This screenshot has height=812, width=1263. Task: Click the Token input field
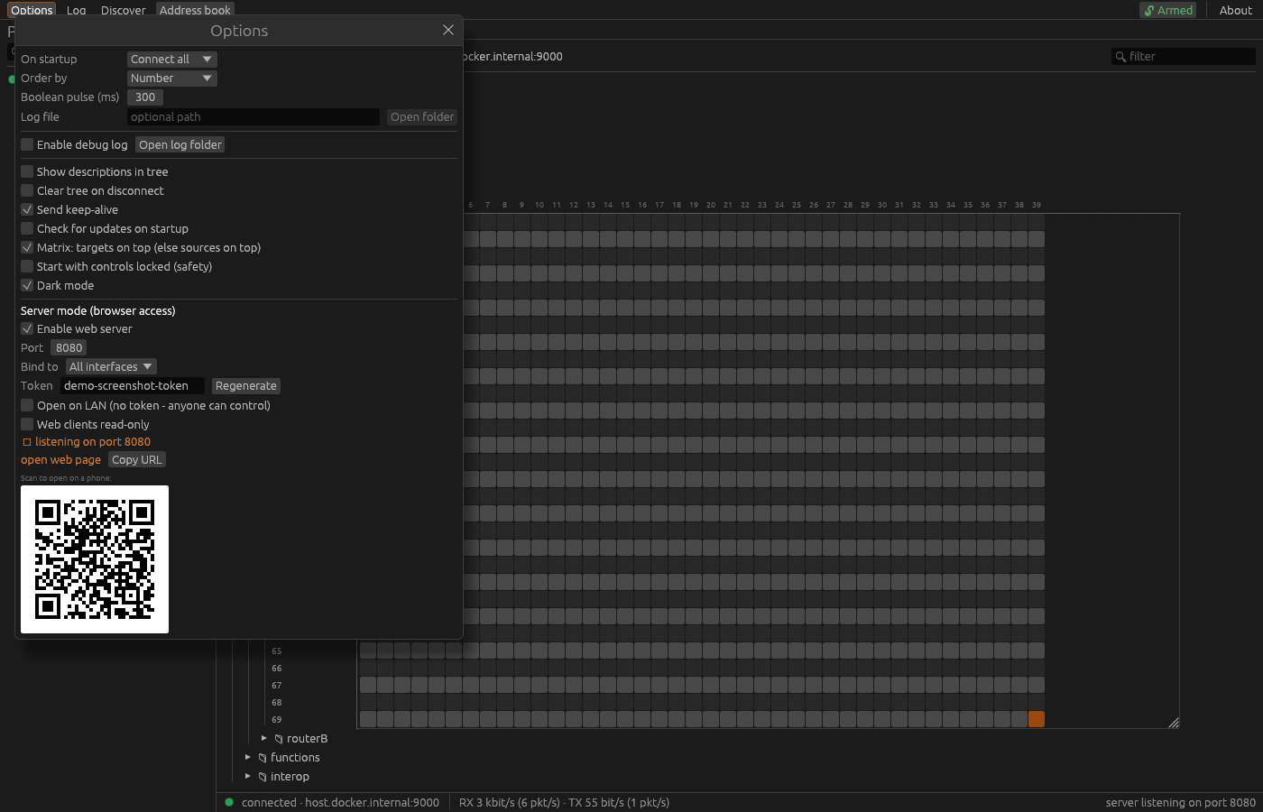tap(133, 385)
